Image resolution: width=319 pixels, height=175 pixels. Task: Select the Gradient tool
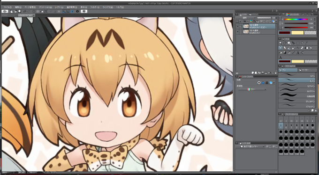click(285, 52)
